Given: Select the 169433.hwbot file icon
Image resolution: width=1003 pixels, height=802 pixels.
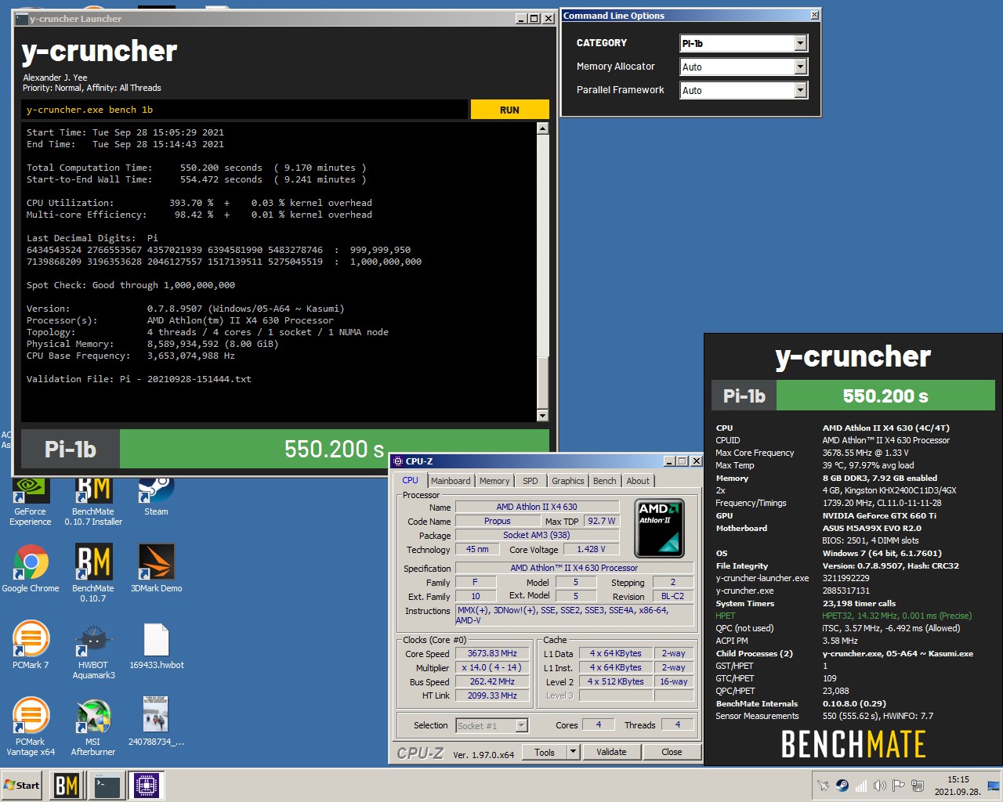Looking at the screenshot, I should point(156,645).
